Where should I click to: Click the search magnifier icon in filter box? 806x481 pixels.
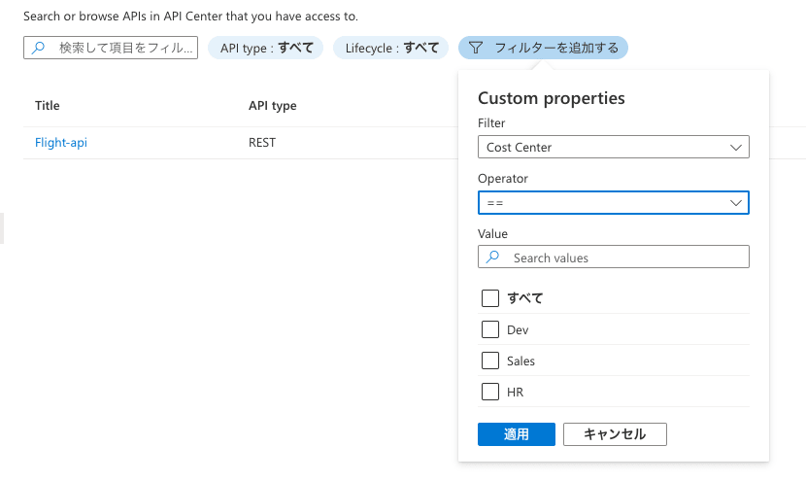tap(38, 48)
